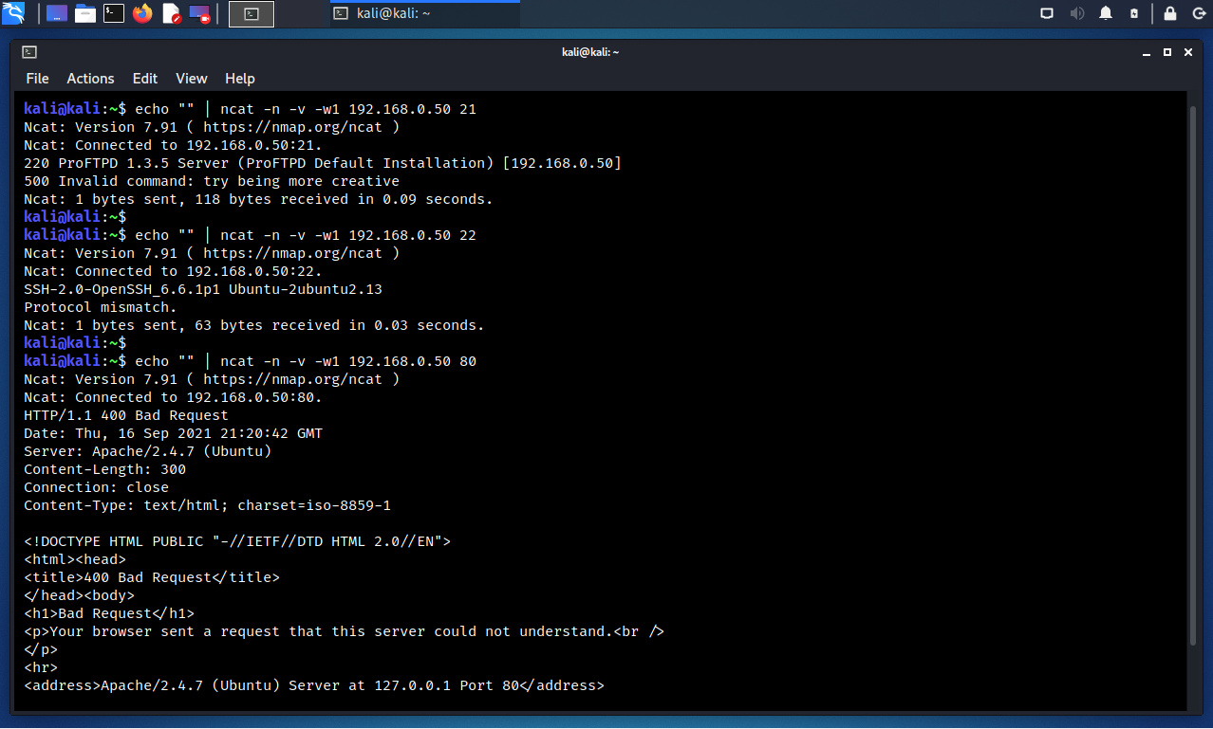Image resolution: width=1213 pixels, height=729 pixels.
Task: Click the show desktop panel icon
Action: [x=57, y=13]
